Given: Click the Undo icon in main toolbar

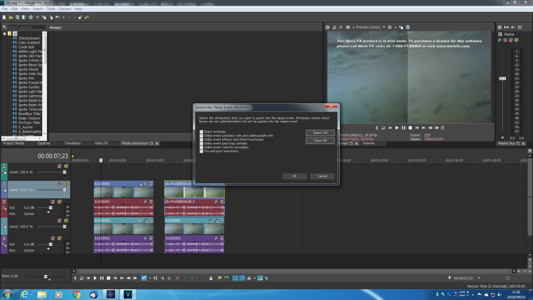Looking at the screenshot, I should [x=58, y=17].
